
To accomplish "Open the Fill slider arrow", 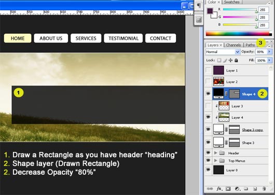I will tap(269, 60).
